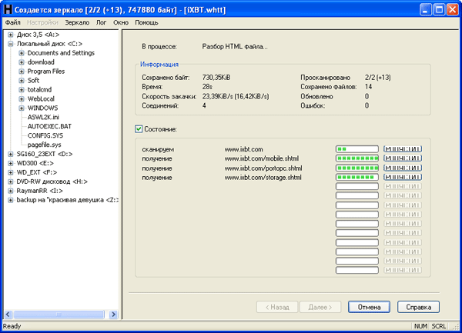This screenshot has height=333, width=462.
Task: Select pagefile.sys in the tree
Action: (x=44, y=145)
